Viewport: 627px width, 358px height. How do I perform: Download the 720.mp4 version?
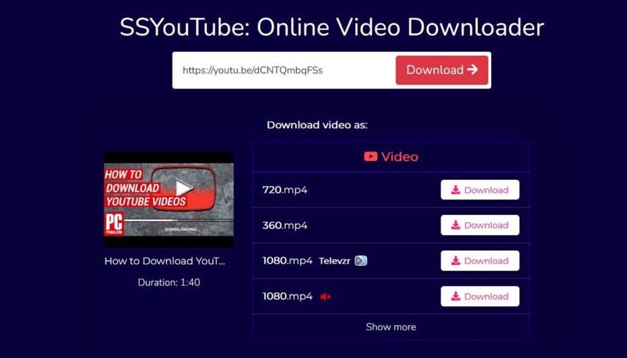click(479, 190)
